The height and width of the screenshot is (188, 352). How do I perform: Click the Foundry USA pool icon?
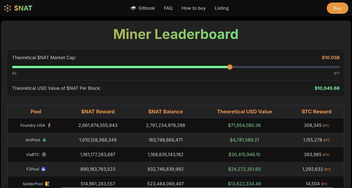pos(49,125)
